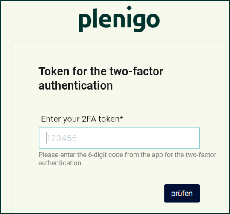Click the '2FA' text in the field label
Viewport: 230px width, 214px height.
pos(89,119)
